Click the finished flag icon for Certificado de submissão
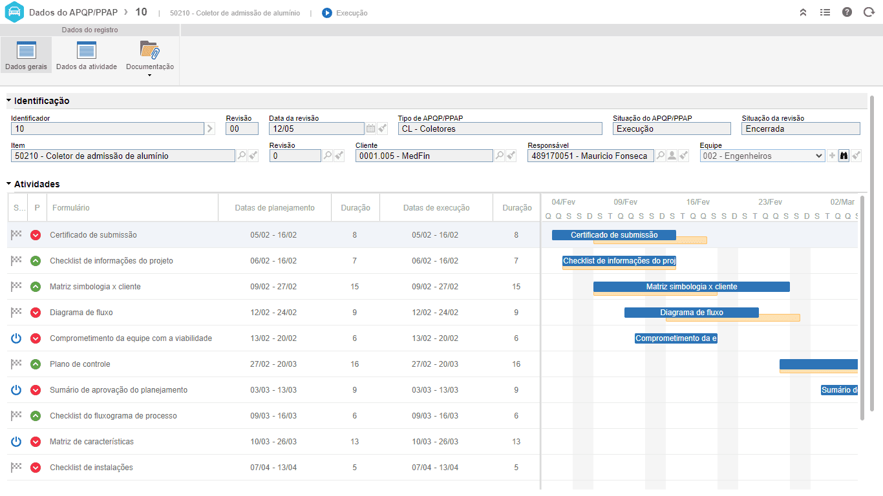 pos(16,235)
